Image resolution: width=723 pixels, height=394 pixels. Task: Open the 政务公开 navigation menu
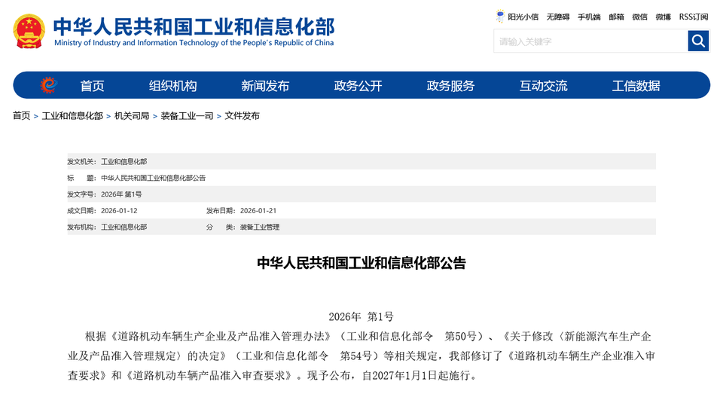tap(358, 86)
